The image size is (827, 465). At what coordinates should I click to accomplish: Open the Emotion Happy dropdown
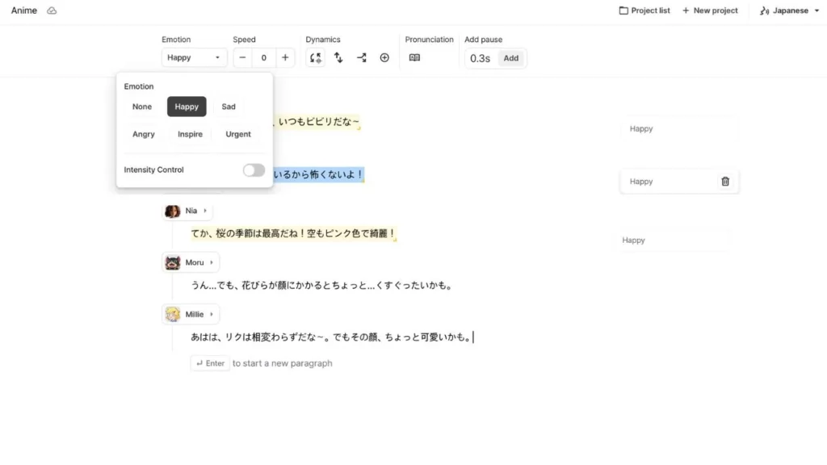coord(194,57)
